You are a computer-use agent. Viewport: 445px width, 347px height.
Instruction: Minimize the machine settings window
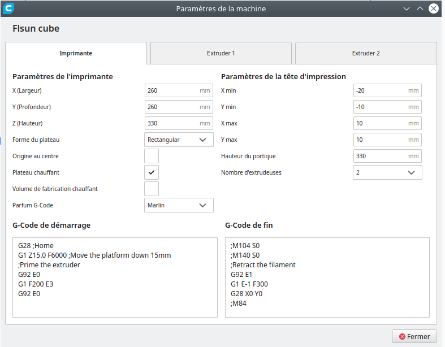[x=406, y=8]
